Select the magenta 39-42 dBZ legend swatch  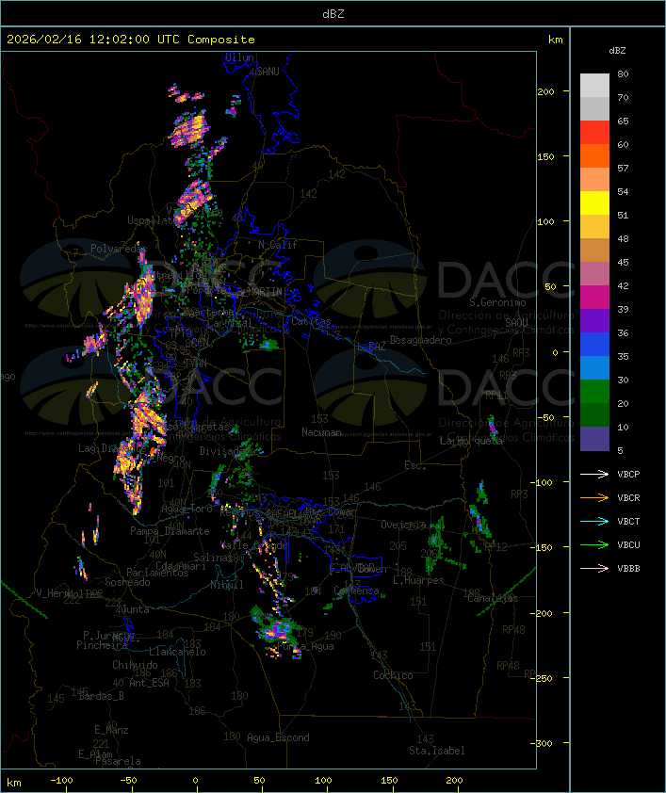[594, 298]
